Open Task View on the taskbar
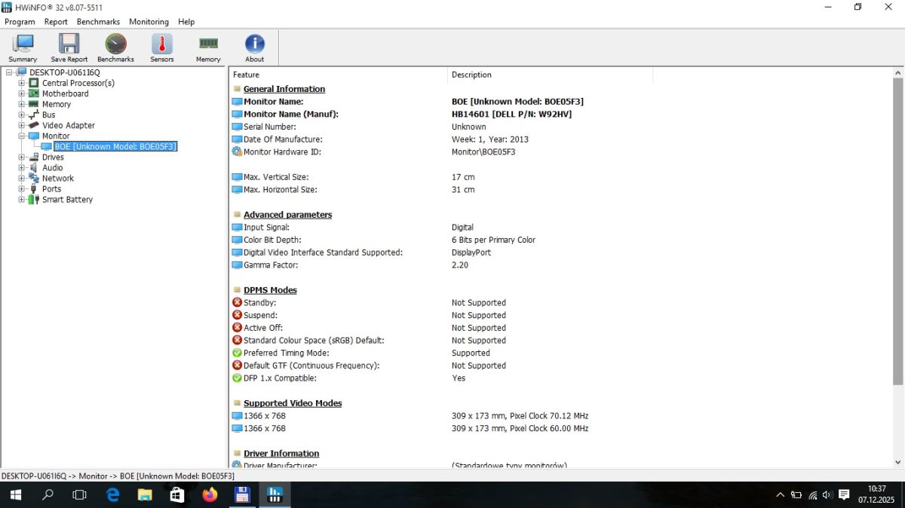905x508 pixels. click(79, 495)
